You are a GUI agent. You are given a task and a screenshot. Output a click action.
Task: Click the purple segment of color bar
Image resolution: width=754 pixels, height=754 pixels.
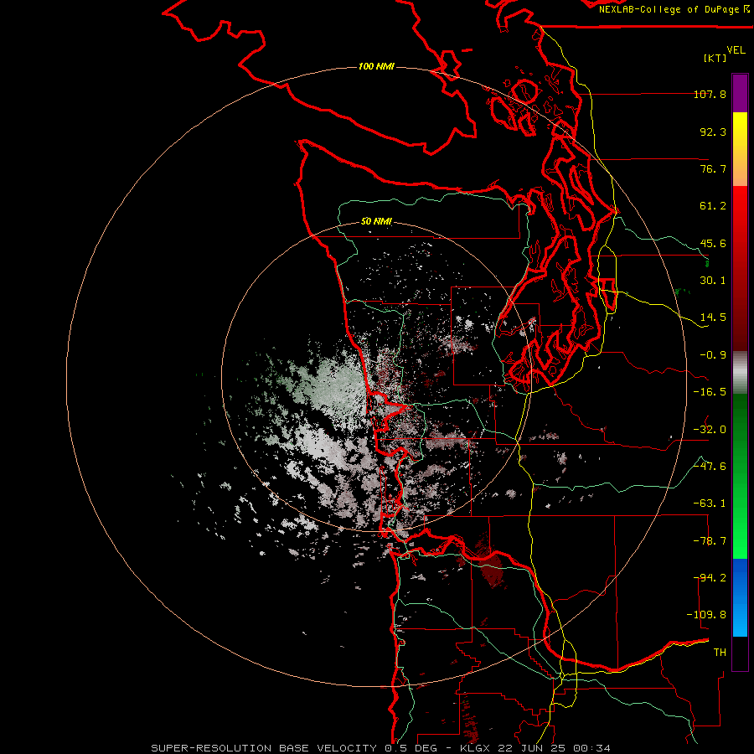pyautogui.click(x=740, y=93)
